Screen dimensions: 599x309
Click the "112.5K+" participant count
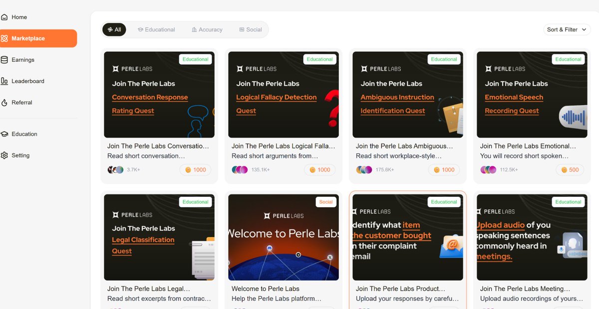tap(509, 170)
